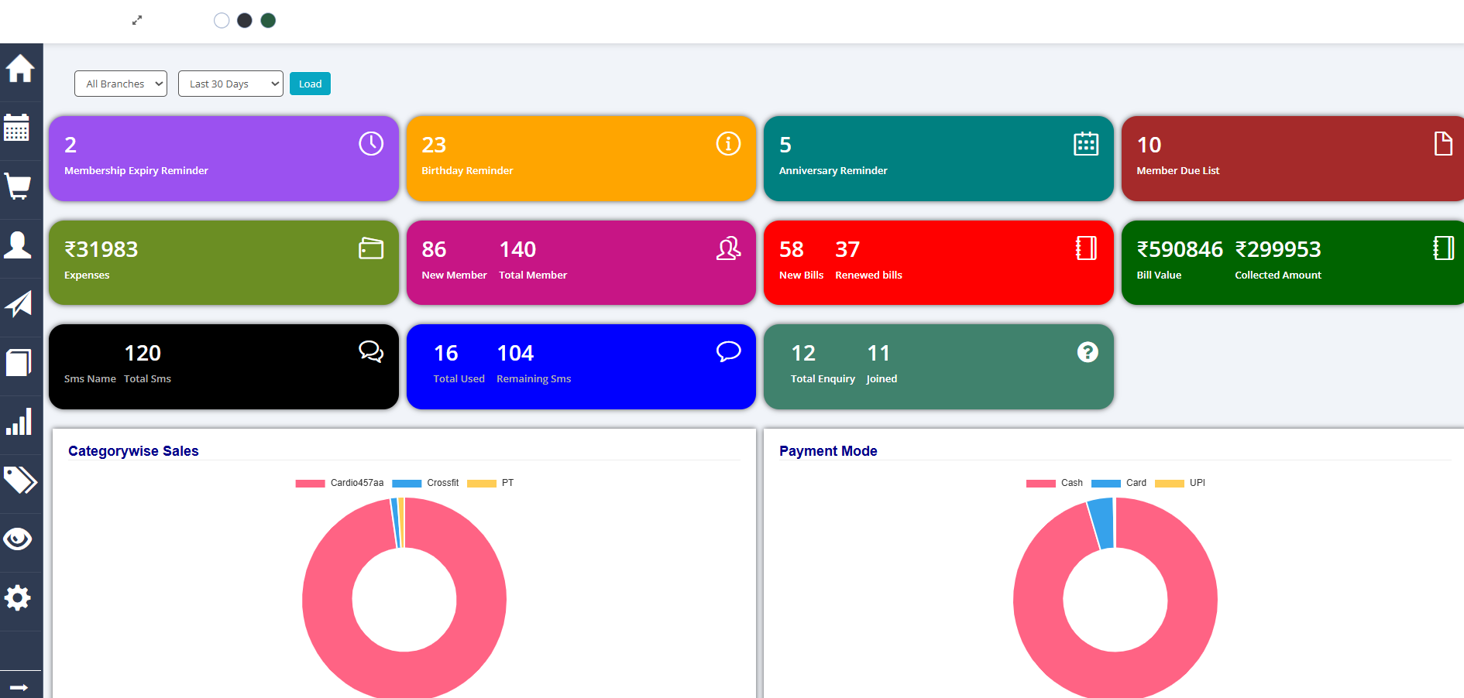Screen dimensions: 1464x698
Task: Click the eye icon in sidebar
Action: [x=18, y=539]
